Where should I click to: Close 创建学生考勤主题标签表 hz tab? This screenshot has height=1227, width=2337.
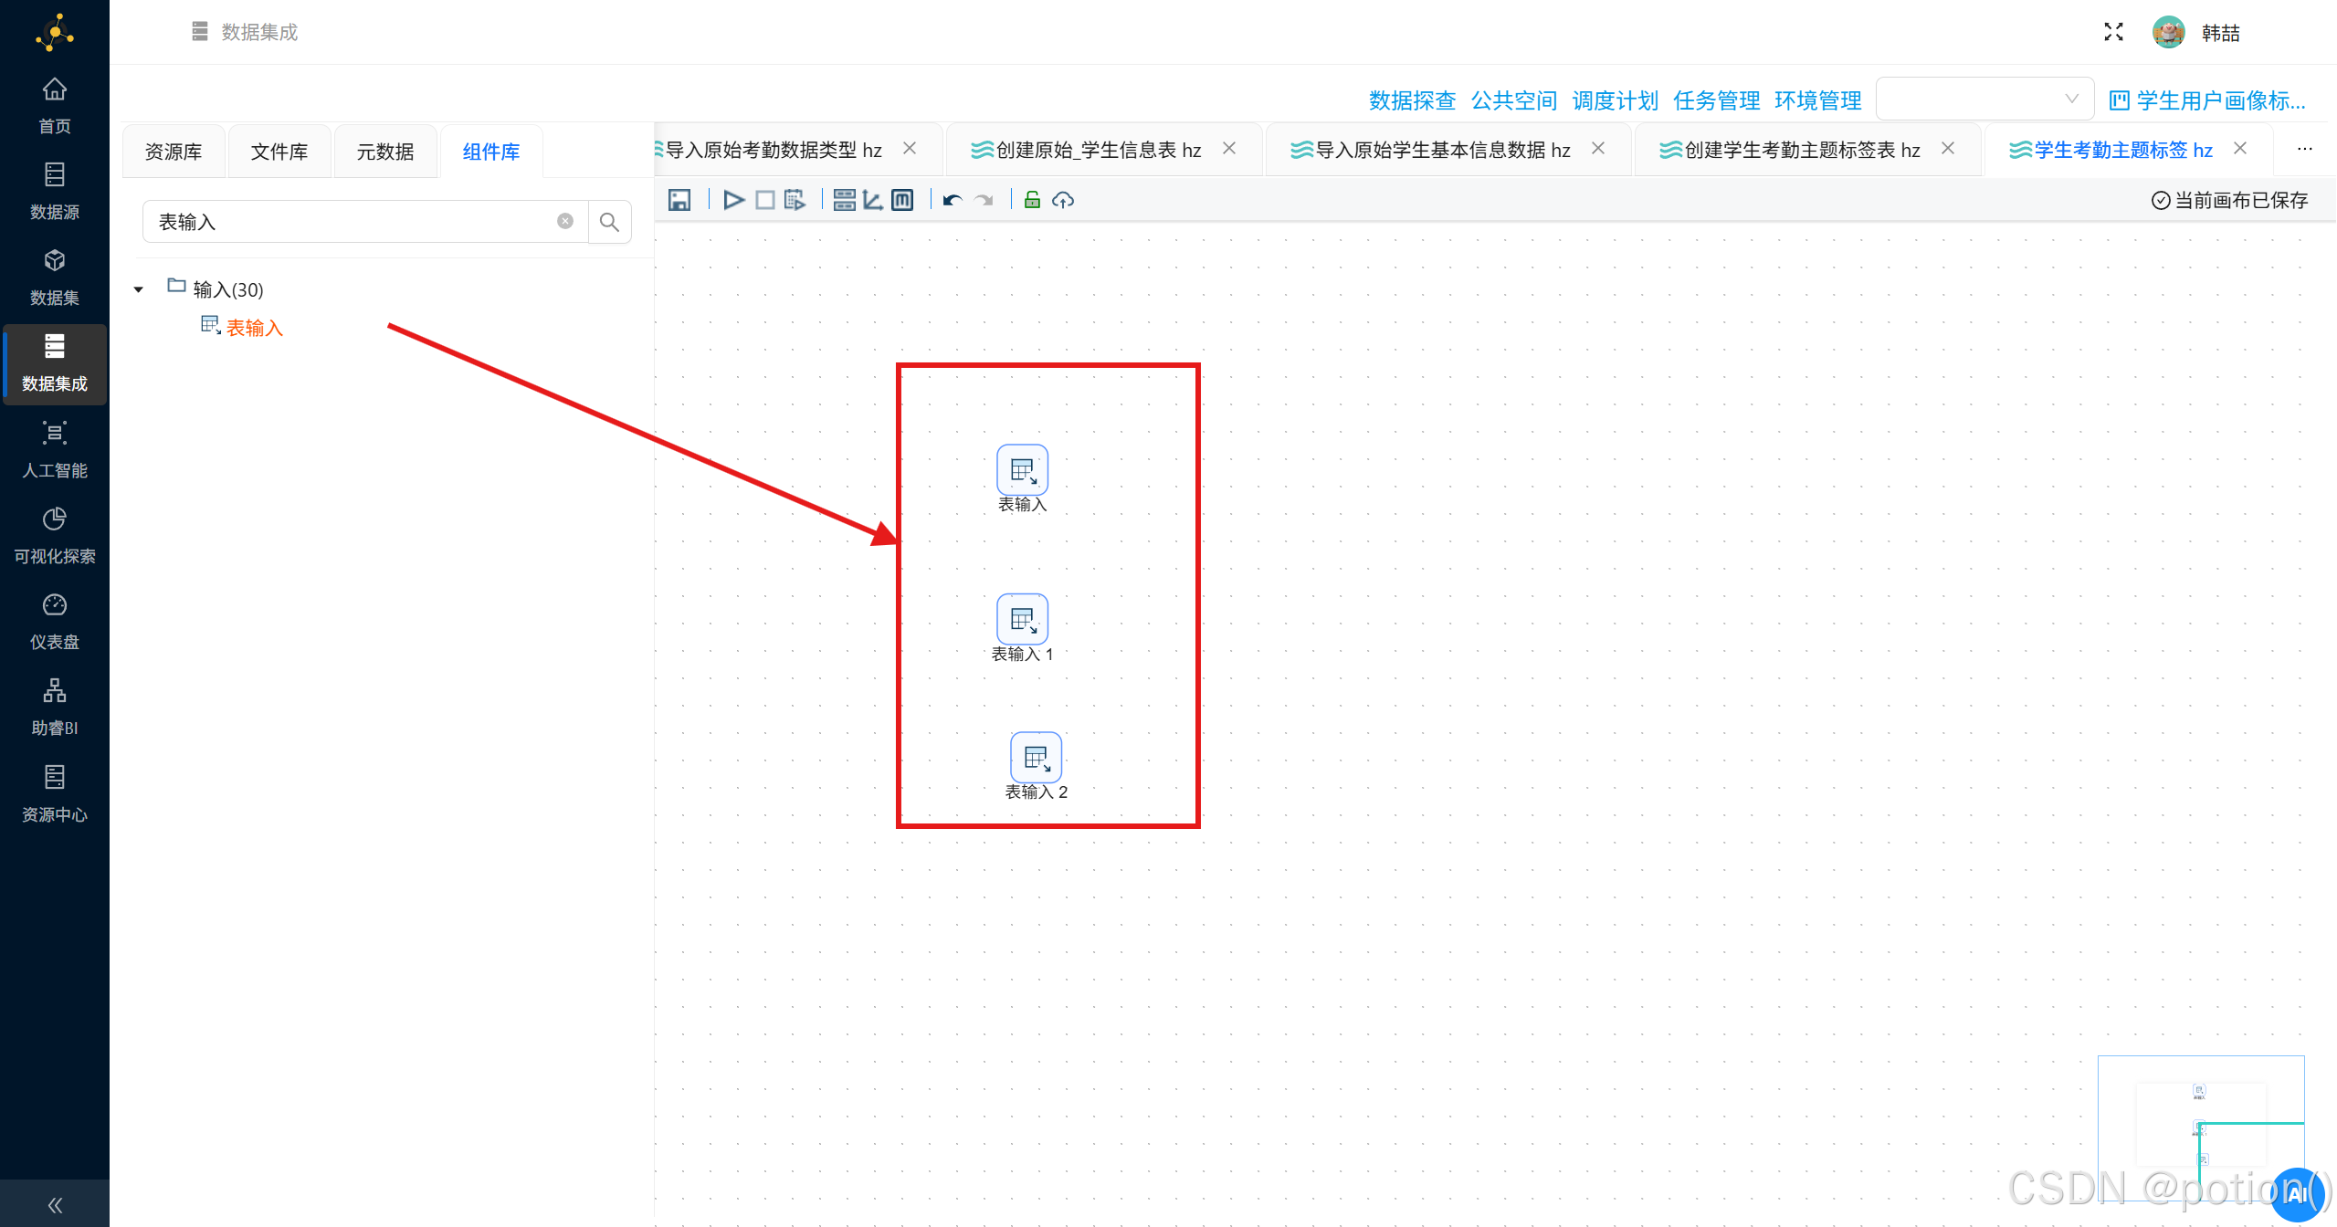[x=1948, y=148]
